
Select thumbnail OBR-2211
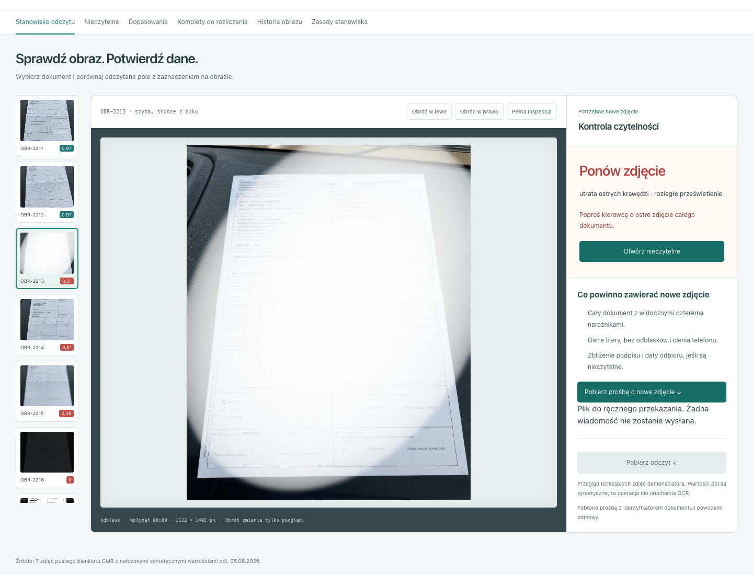[x=47, y=125]
